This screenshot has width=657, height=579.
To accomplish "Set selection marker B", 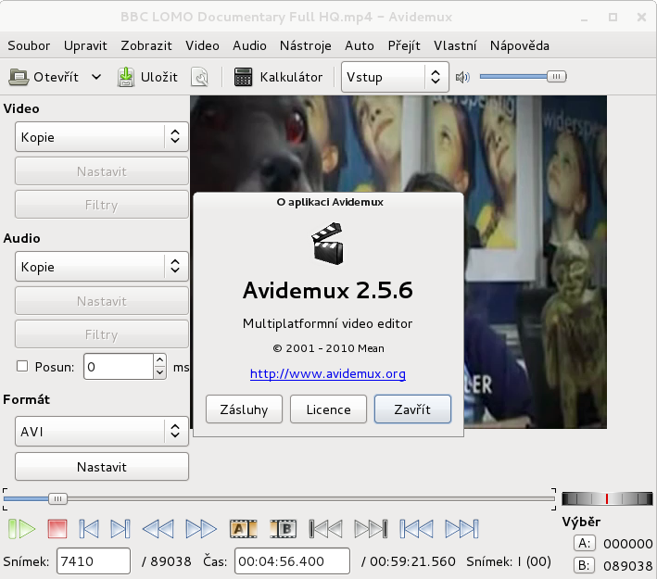I will [x=284, y=529].
